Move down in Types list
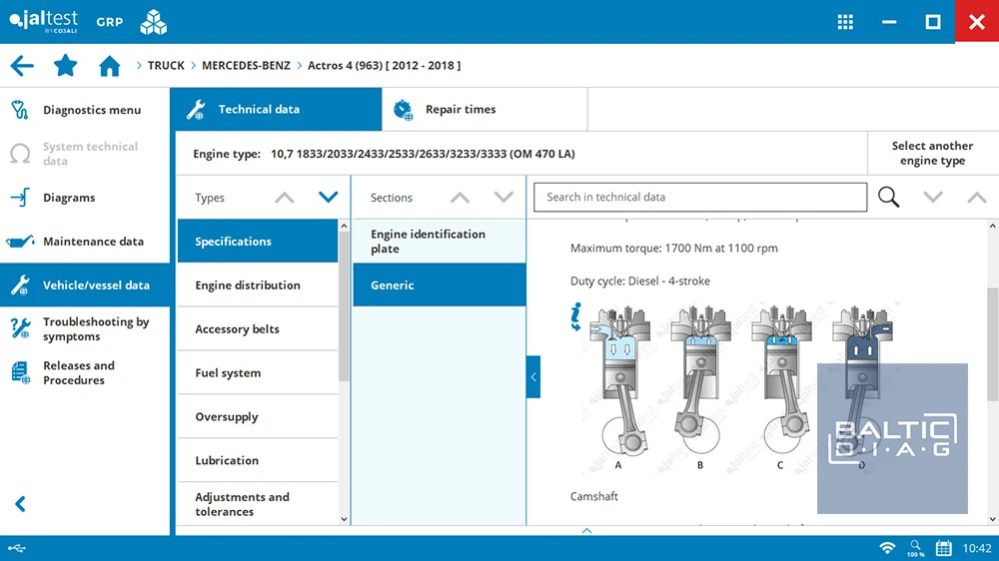This screenshot has width=999, height=561. [x=328, y=198]
